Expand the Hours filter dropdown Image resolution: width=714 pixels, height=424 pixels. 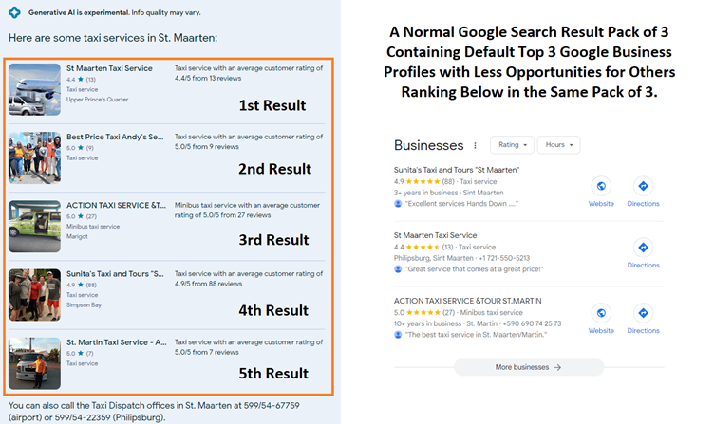[558, 145]
